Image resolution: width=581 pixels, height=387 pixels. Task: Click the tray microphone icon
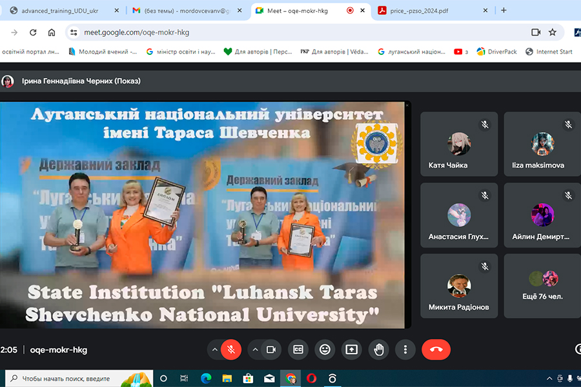click(x=570, y=379)
